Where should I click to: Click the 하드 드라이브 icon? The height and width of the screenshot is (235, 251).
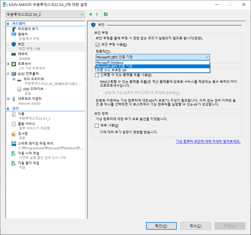19,80
